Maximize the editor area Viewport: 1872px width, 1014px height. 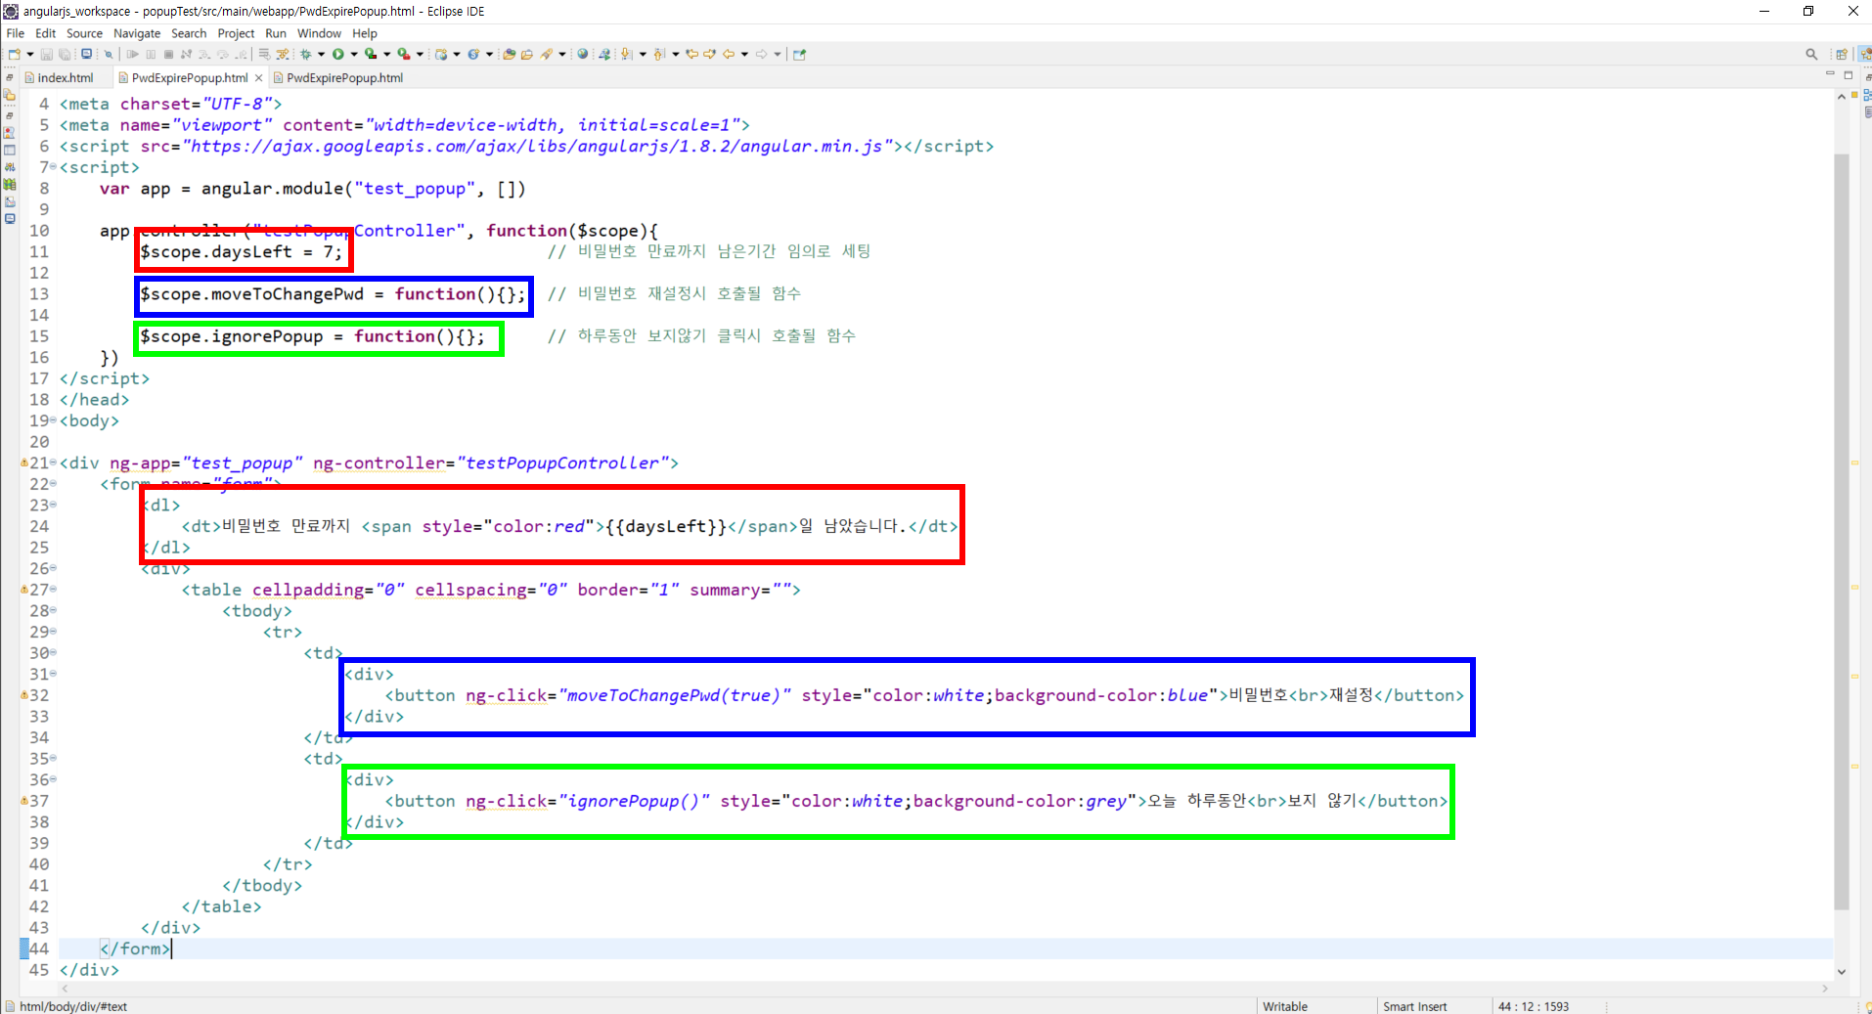[1849, 74]
